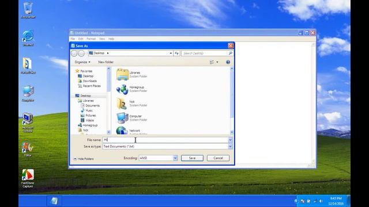The width and height of the screenshot is (369, 207).
Task: Open the File name dropdown arrow
Action: (230, 140)
